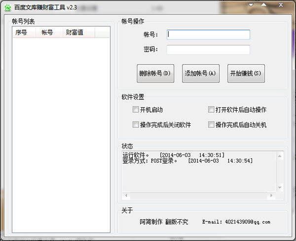Toggle 打开软件后自动操作 checkbox
Screen dimensions: 296x241
coord(211,110)
